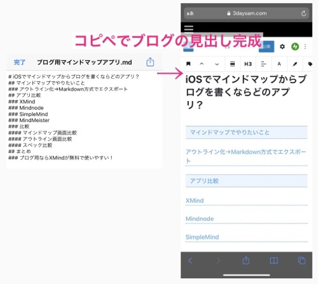Open the ぁあ reader options in the address bar
318x284 pixels.
point(190,13)
